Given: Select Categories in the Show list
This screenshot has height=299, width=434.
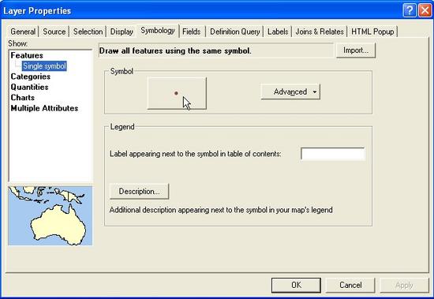Looking at the screenshot, I should [x=31, y=77].
